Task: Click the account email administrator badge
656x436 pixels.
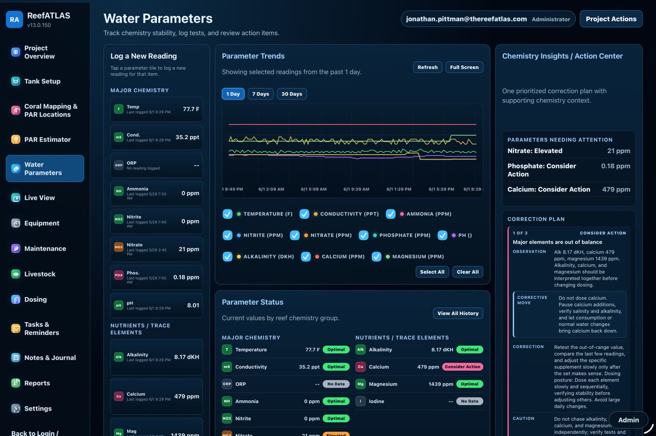Action: coord(488,19)
